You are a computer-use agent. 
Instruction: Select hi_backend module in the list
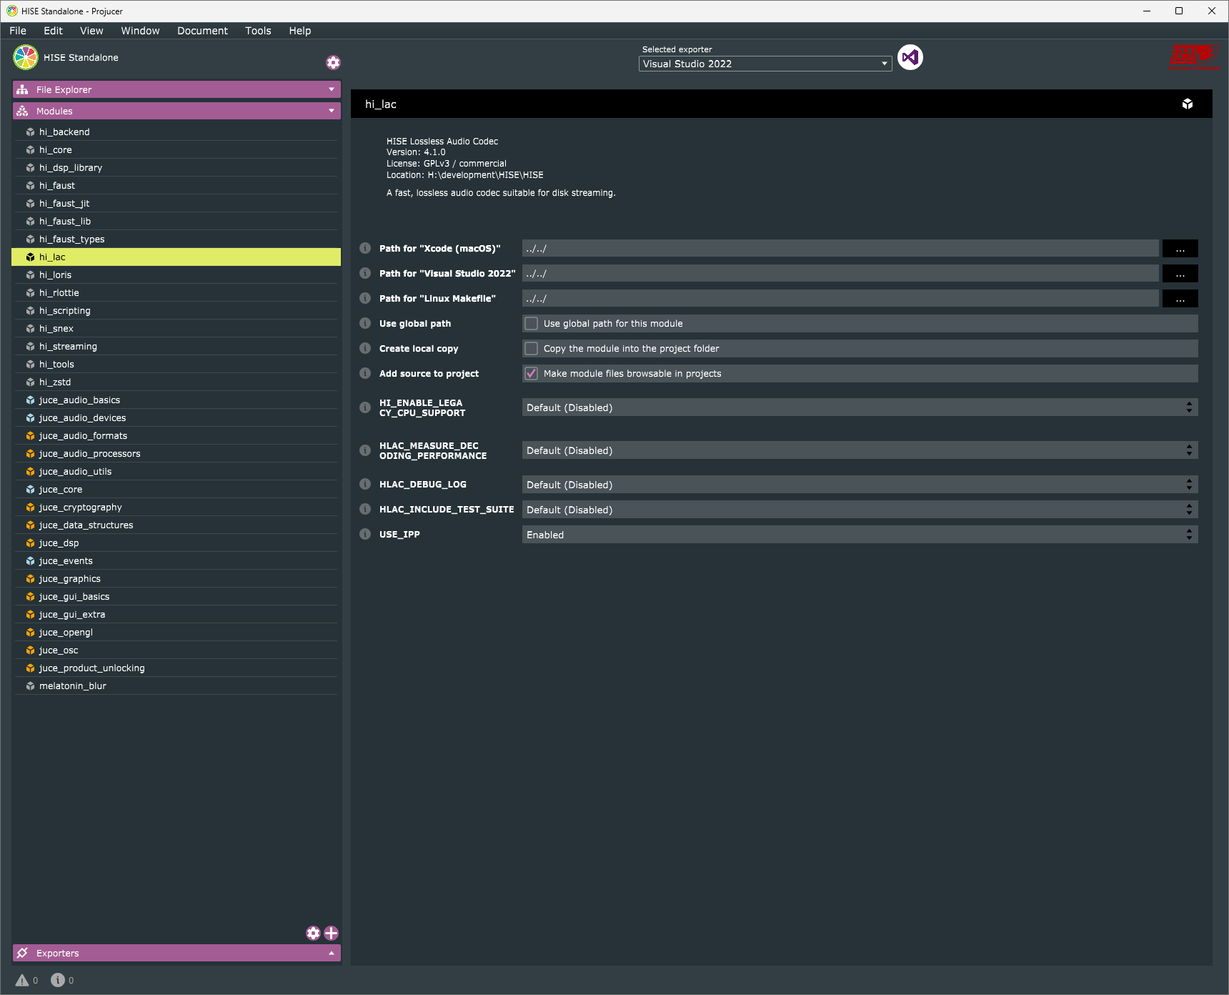[176, 132]
